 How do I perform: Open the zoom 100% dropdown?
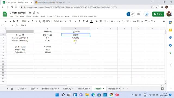tap(25, 21)
